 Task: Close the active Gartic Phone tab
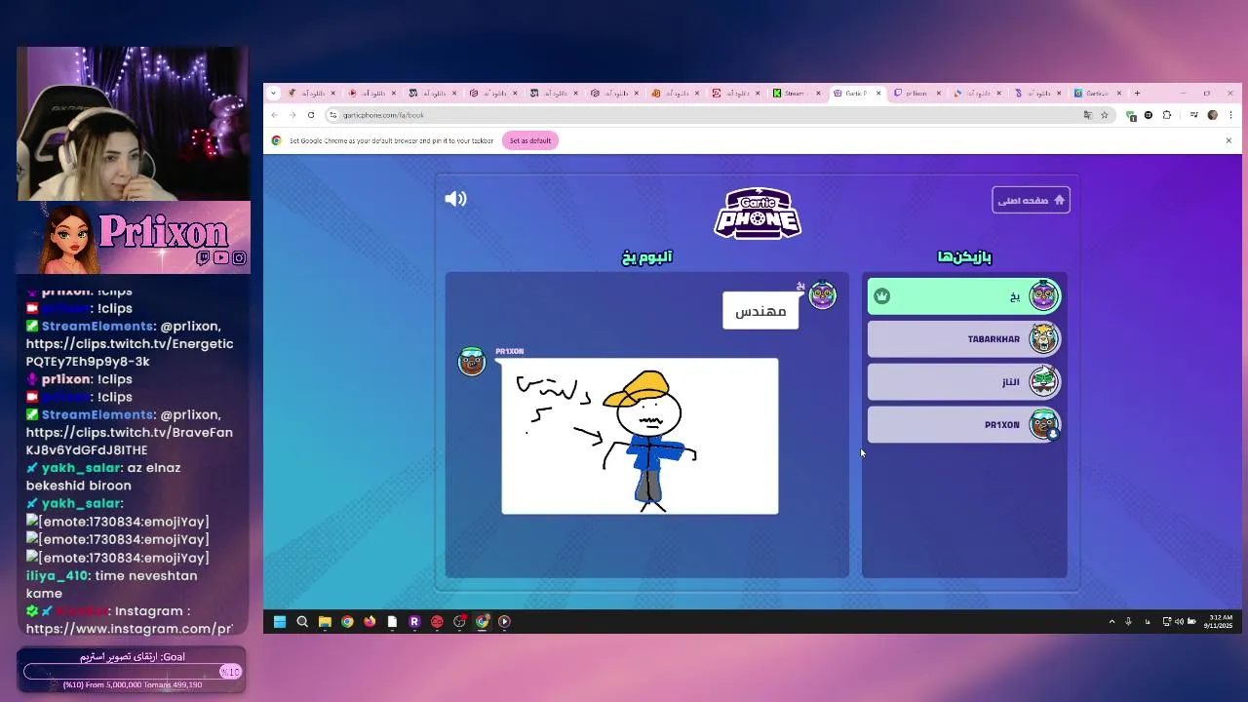click(x=878, y=94)
